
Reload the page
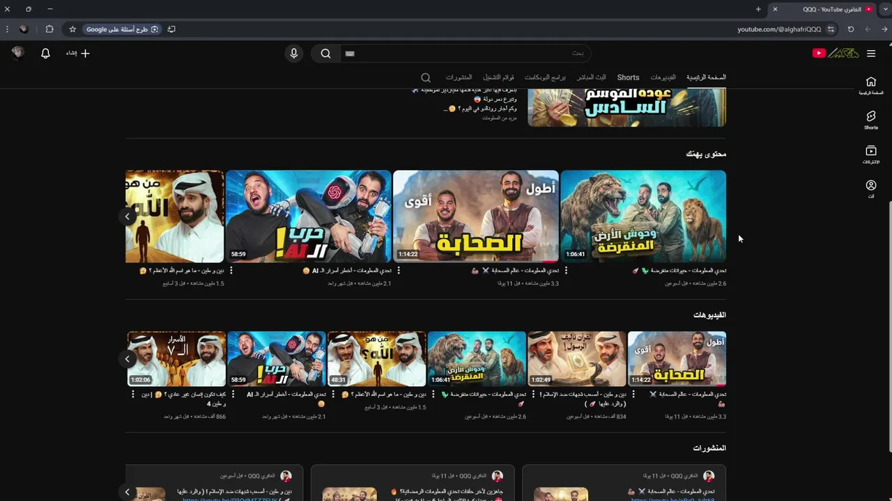(x=851, y=29)
